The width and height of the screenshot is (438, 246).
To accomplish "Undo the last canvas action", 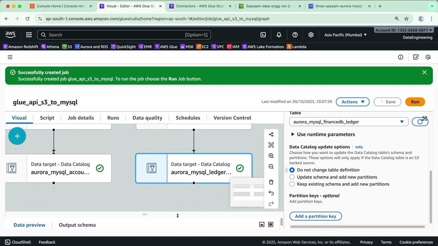I will (271, 193).
